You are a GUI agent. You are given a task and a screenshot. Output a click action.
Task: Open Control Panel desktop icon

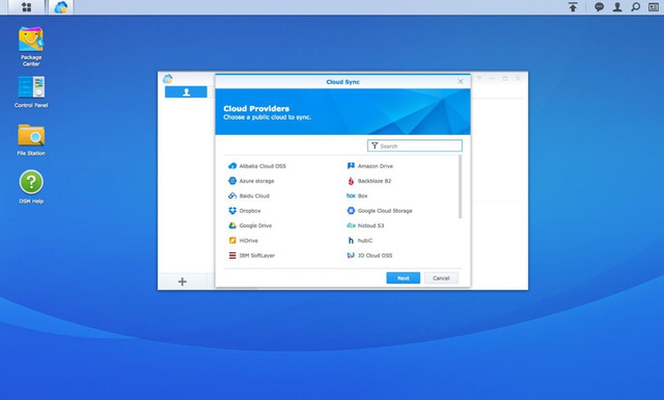31,92
